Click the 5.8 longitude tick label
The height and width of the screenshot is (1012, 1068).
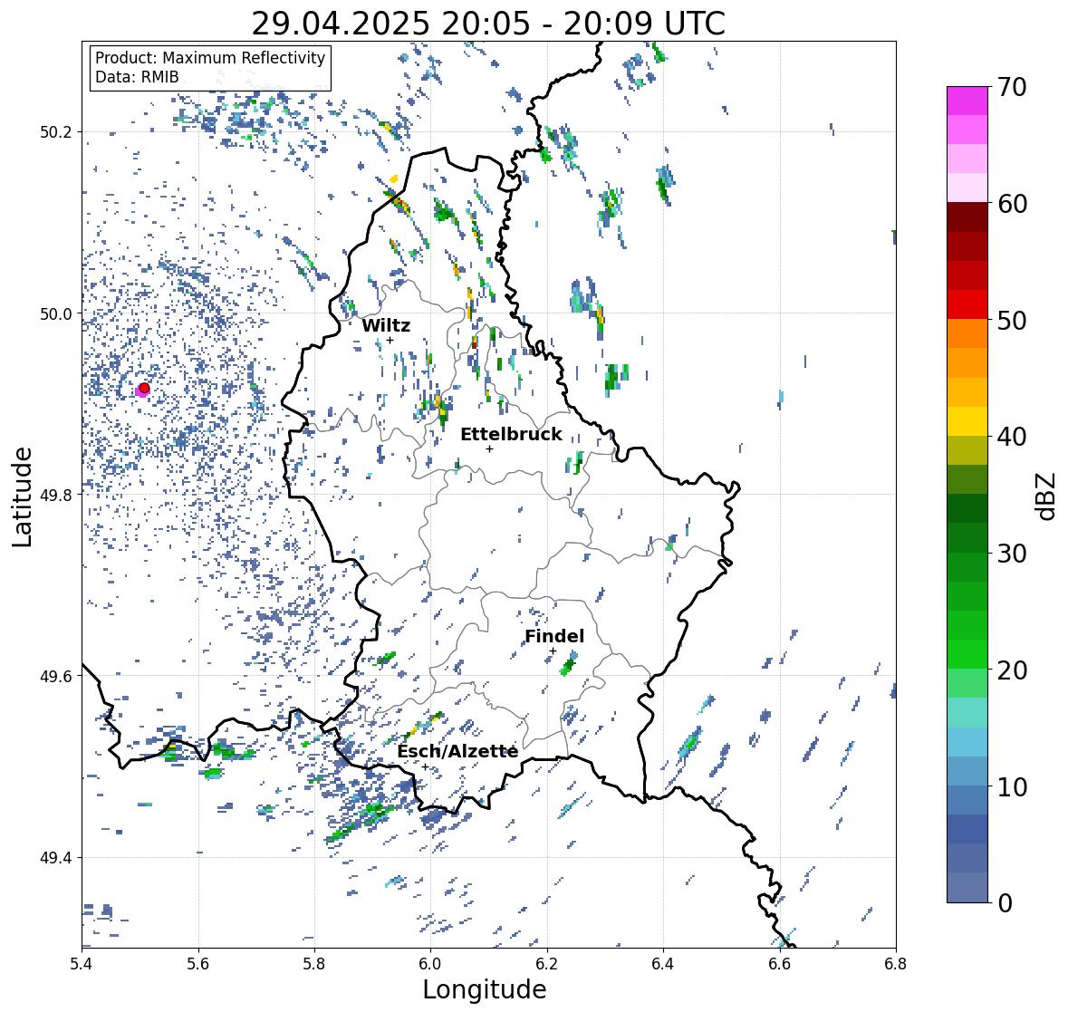[x=314, y=964]
